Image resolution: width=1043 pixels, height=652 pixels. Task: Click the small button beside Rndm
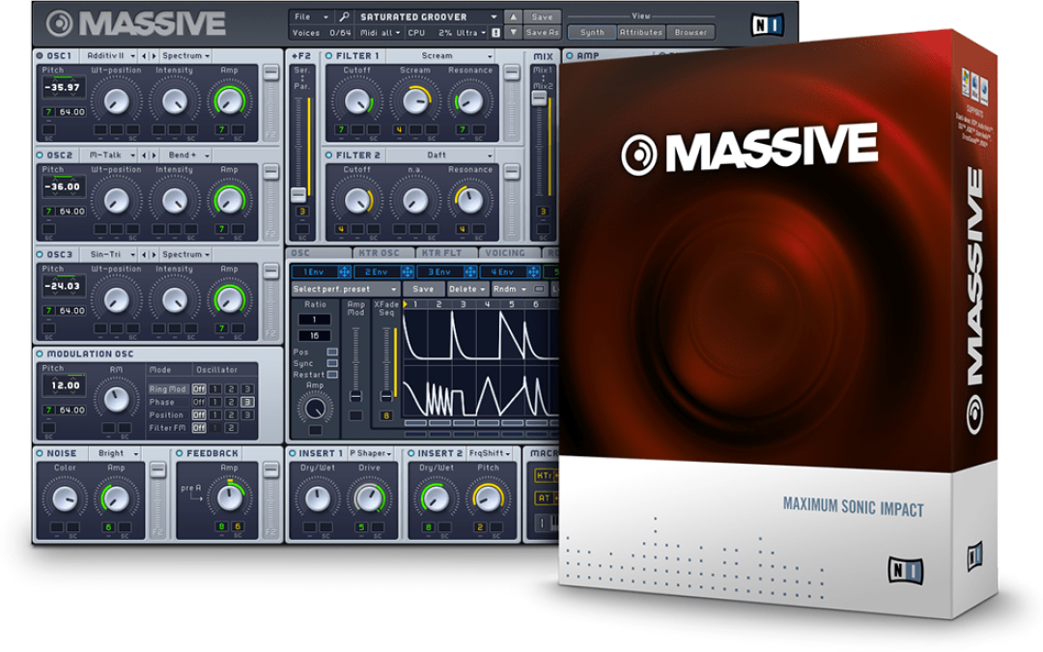(540, 289)
